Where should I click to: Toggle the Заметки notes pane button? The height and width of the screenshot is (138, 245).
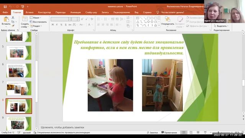tap(152, 133)
